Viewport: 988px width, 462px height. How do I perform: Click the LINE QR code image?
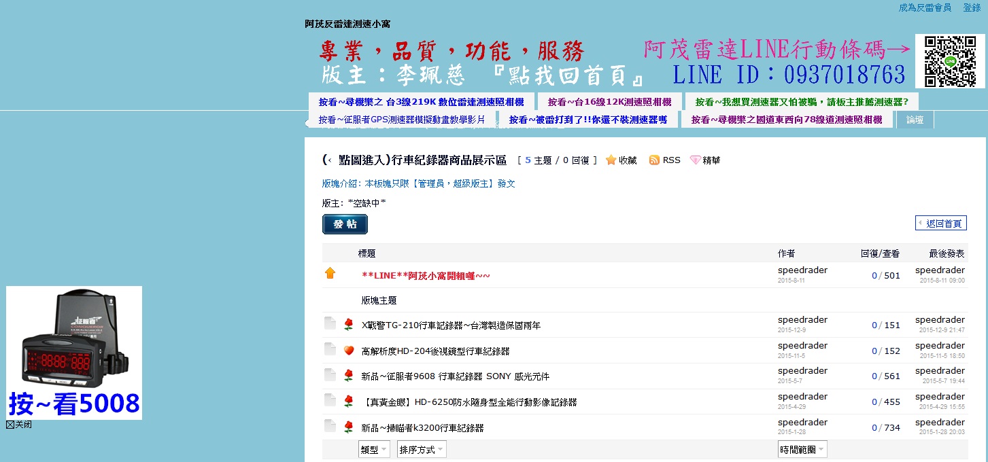point(949,61)
